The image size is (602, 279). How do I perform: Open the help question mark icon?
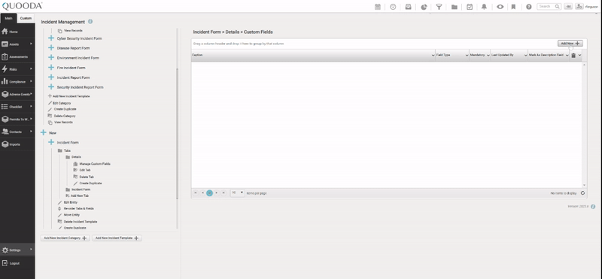[529, 7]
